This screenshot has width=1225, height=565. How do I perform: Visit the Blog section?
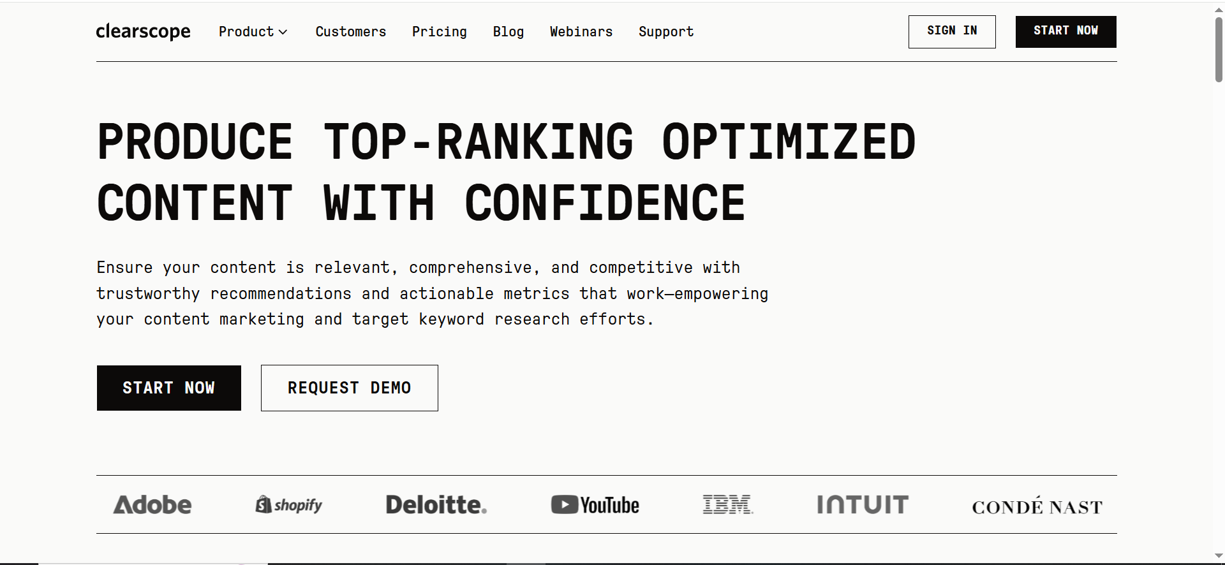click(509, 31)
